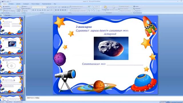Click the Copy (Копировать) button
Viewport: 183px width, 103px height.
tap(7, 9)
